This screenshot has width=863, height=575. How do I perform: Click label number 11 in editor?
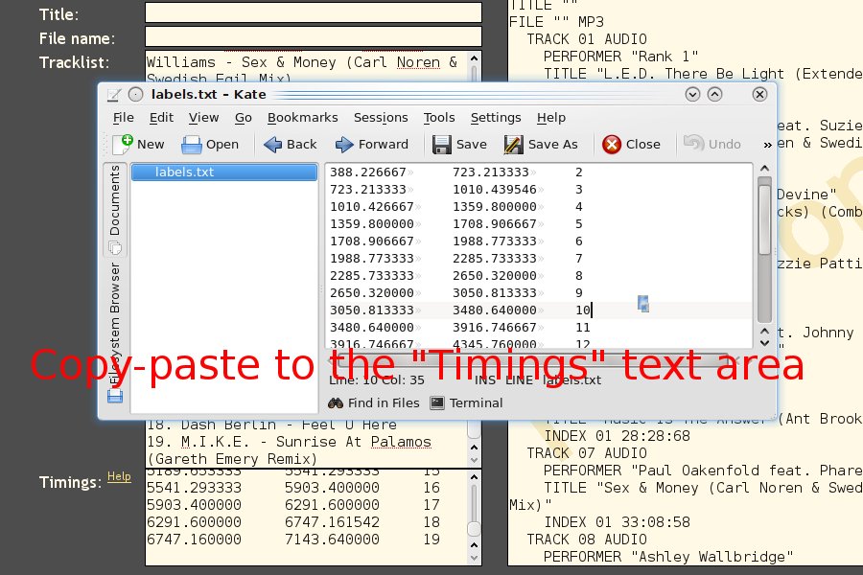point(583,328)
